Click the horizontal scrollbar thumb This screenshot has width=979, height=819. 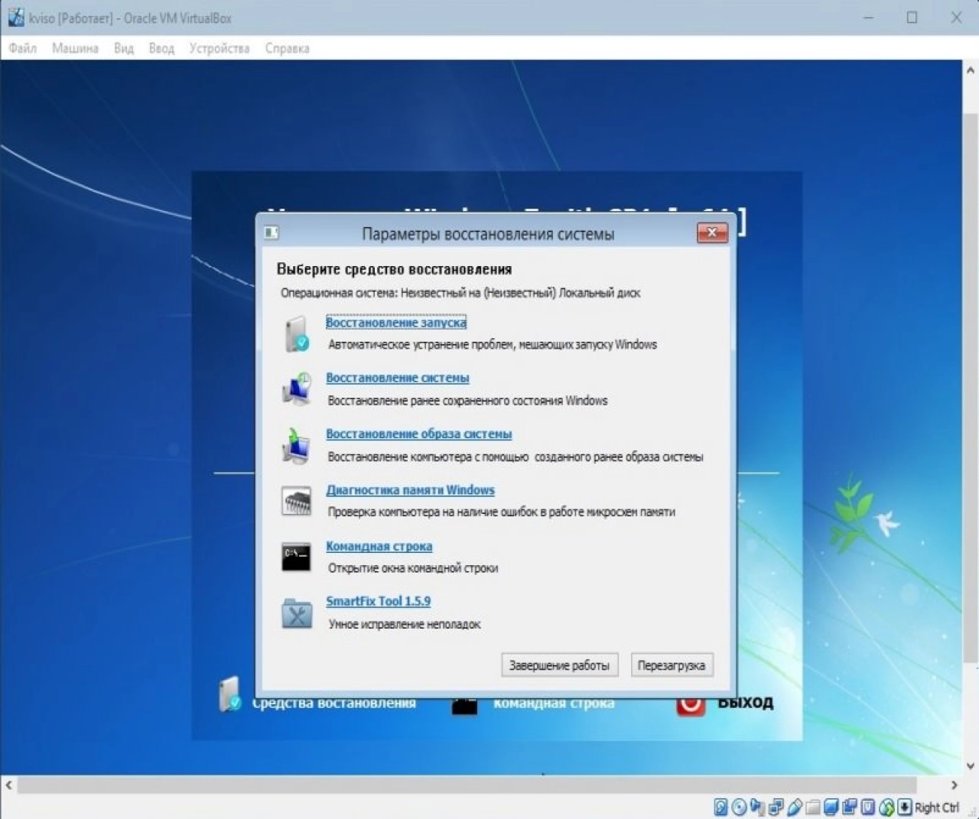pyautogui.click(x=467, y=785)
